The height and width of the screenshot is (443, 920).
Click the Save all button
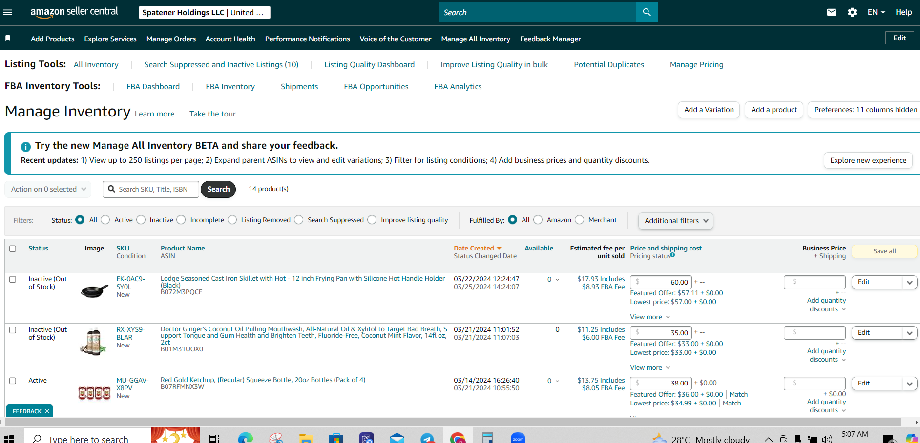tap(884, 251)
